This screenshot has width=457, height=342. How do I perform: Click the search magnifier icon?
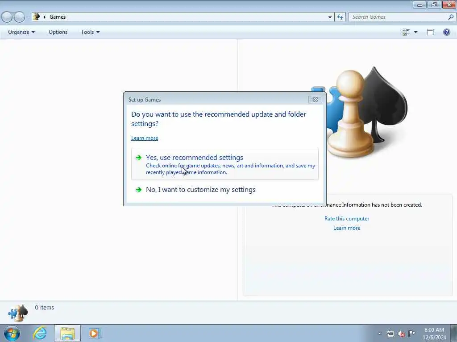coord(451,17)
